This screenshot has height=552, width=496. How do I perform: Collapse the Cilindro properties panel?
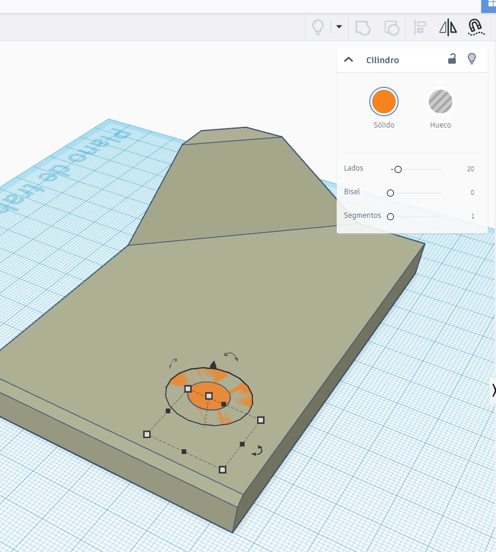coord(349,60)
